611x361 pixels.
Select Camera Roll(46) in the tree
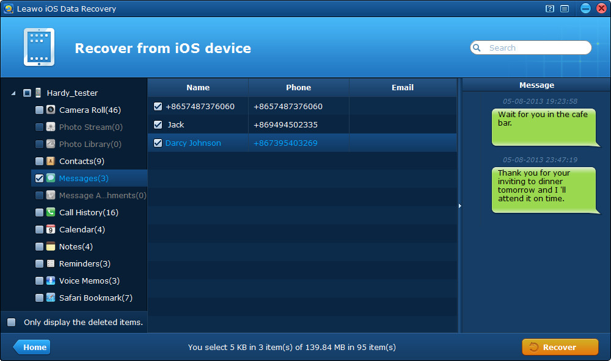pos(90,110)
